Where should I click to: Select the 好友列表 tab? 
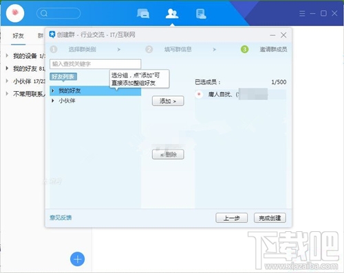coord(63,77)
